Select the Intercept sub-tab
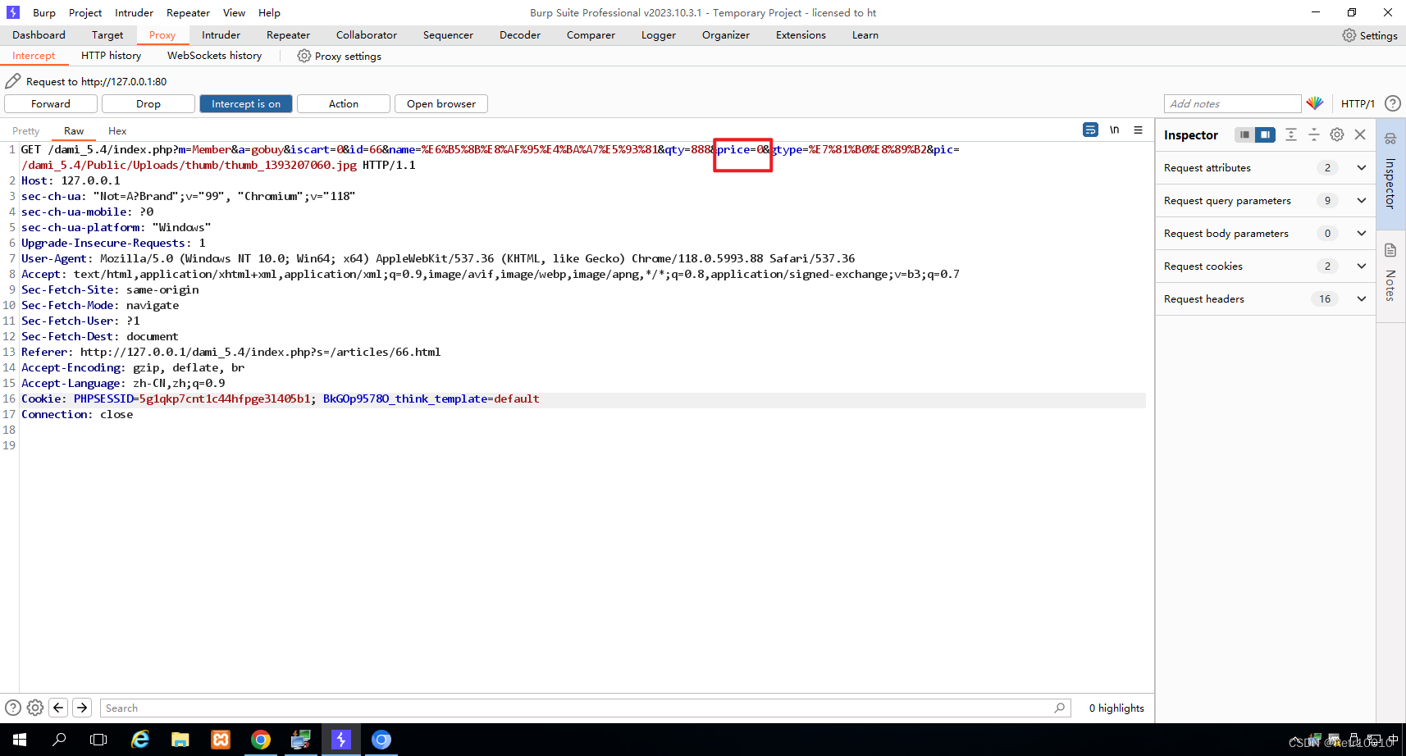Viewport: 1406px width, 756px height. click(x=34, y=56)
